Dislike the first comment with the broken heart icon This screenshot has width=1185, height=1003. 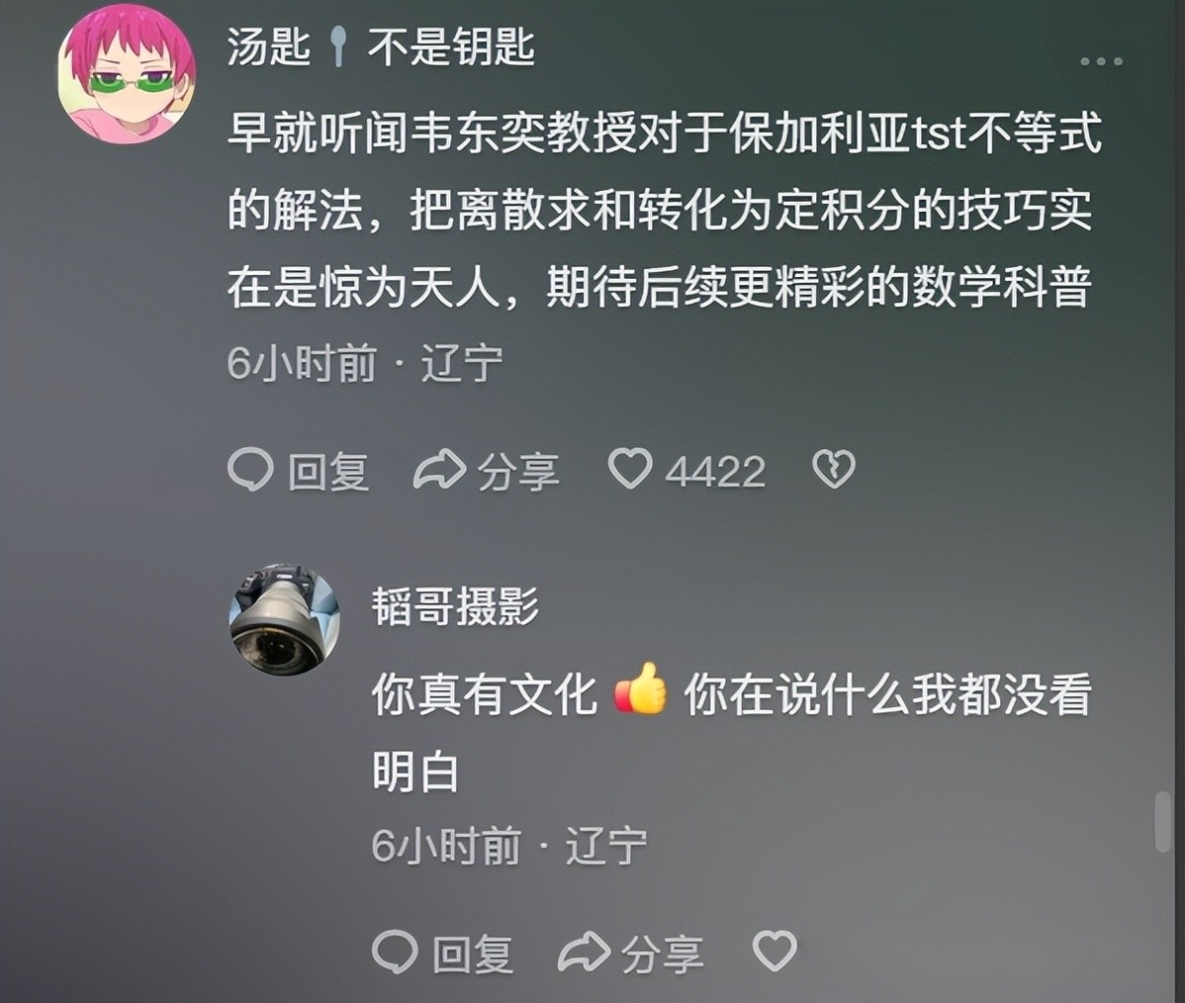tap(834, 469)
